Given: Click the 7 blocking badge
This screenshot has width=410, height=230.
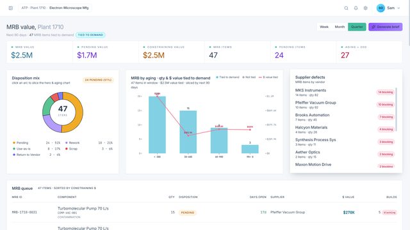Looking at the screenshot, I should click(386, 117).
